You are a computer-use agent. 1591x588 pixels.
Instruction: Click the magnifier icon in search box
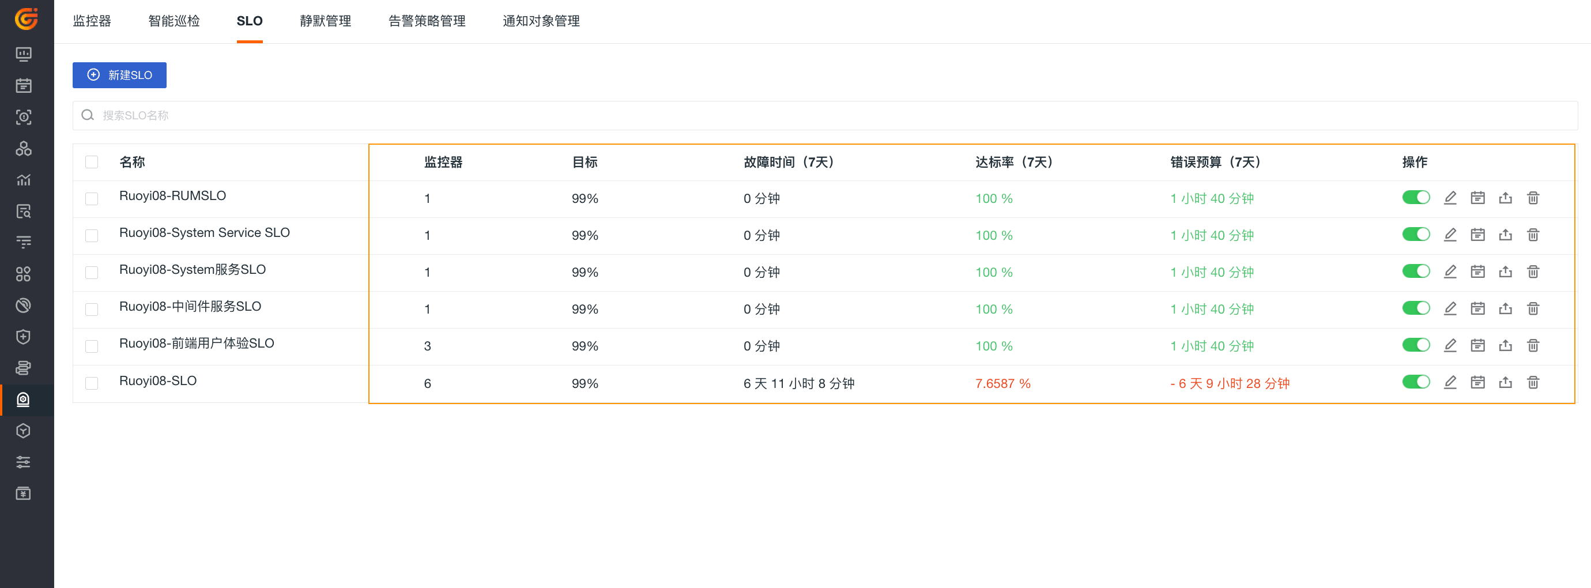pos(88,115)
